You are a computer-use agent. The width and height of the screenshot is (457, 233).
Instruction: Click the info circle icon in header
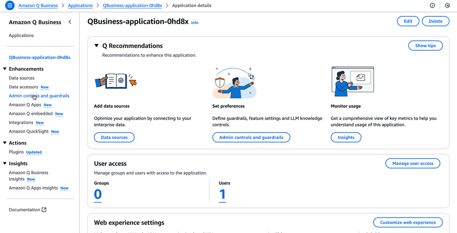pyautogui.click(x=432, y=5)
